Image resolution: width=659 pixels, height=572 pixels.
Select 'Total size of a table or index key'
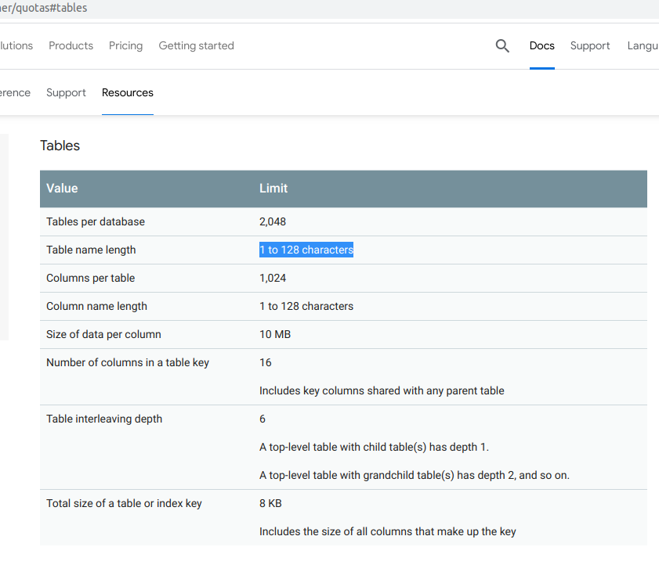124,503
